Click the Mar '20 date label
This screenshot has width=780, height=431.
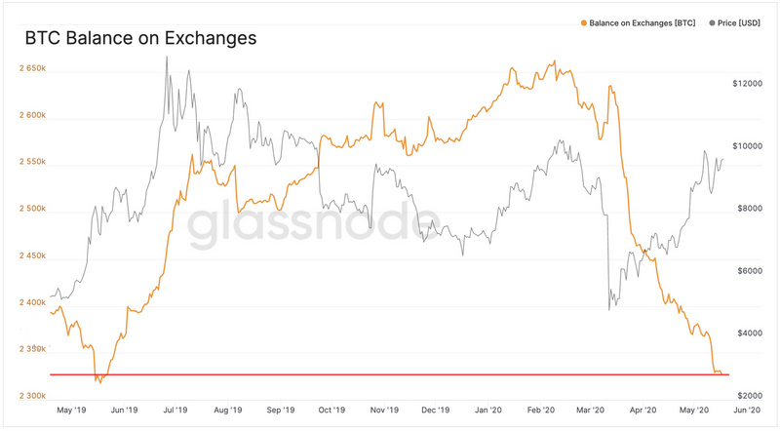pos(592,411)
